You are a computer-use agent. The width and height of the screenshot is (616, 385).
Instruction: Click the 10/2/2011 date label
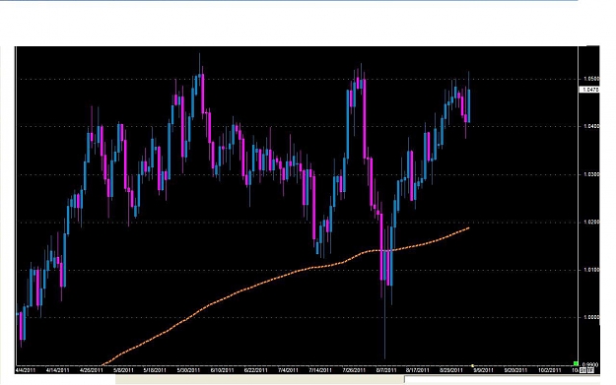[x=550, y=370]
